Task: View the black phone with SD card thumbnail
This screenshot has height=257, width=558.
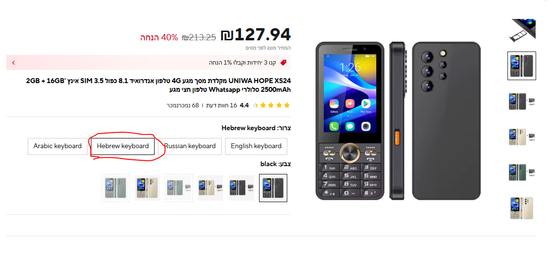Action: (522, 102)
